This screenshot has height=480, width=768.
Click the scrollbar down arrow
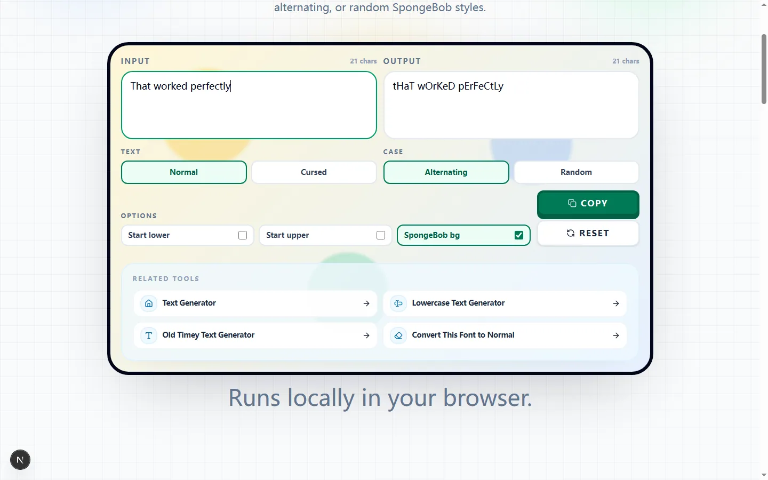pos(764,475)
